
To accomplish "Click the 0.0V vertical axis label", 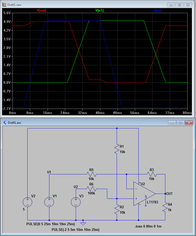I will pyautogui.click(x=7, y=82).
